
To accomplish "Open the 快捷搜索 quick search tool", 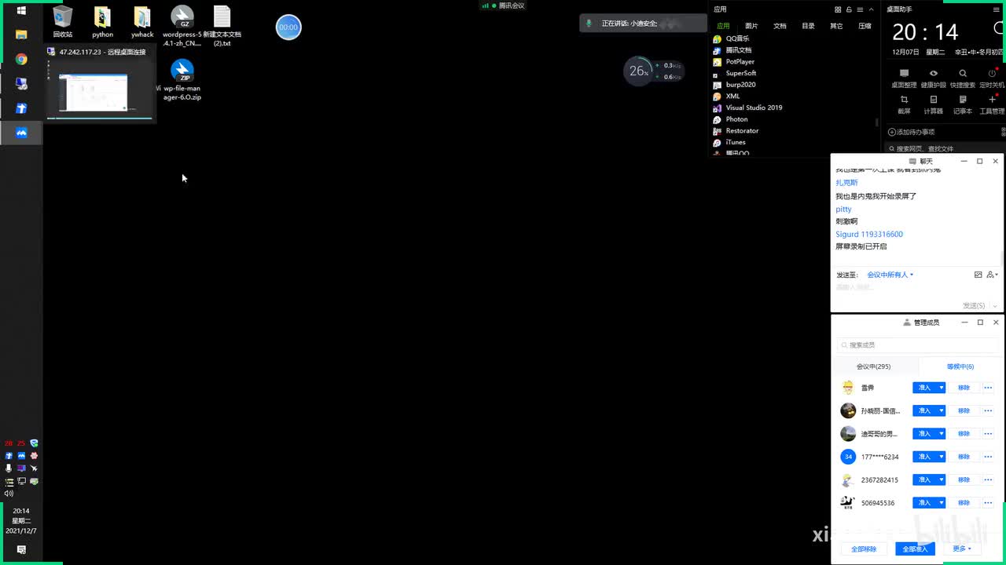I will [963, 78].
